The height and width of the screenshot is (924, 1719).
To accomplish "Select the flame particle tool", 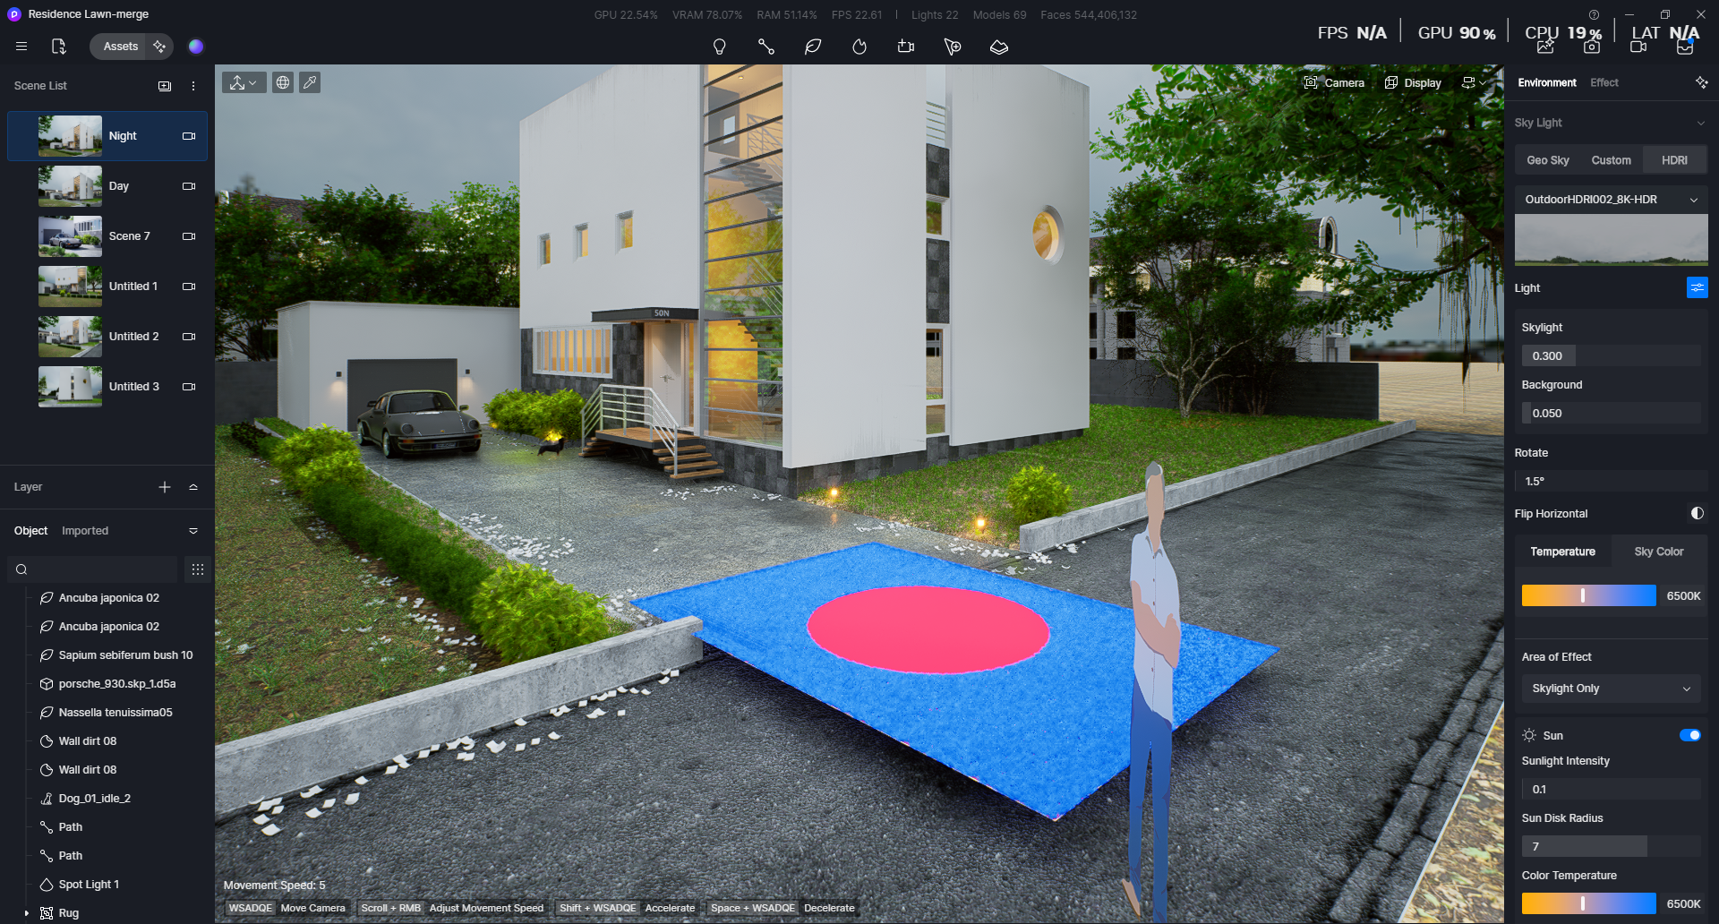I will pyautogui.click(x=859, y=47).
